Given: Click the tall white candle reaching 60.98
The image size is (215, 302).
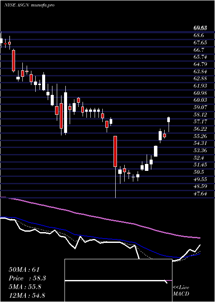Looking at the screenshot, I should pos(66,113).
